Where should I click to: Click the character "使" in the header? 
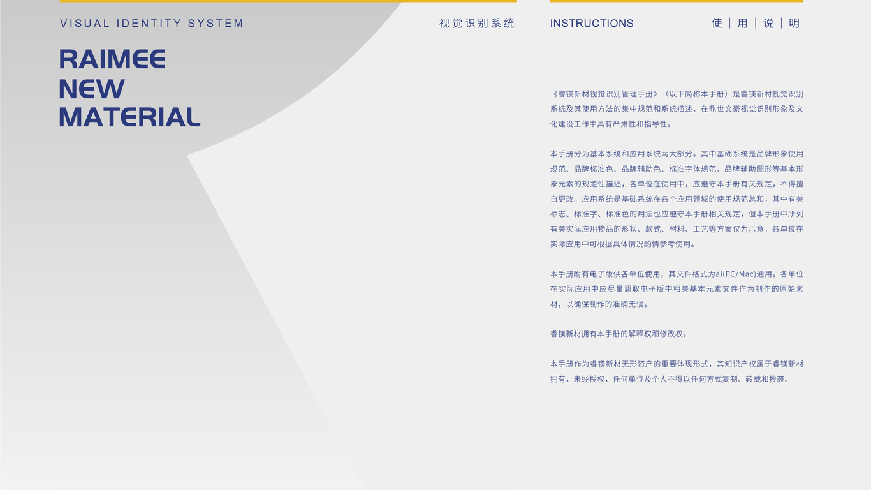[717, 23]
